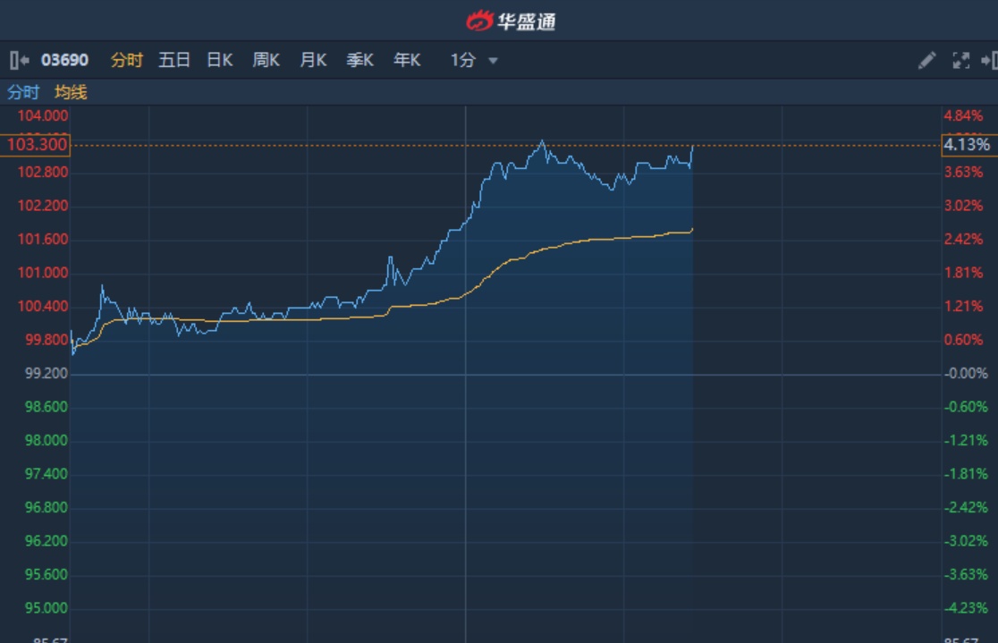Click the stock code 03690
The image size is (998, 643).
[x=64, y=60]
